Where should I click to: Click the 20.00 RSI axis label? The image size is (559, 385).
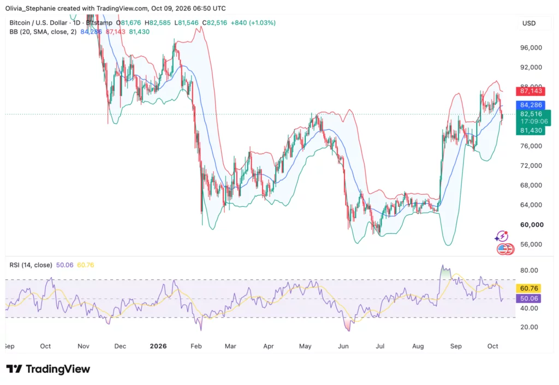(x=529, y=327)
